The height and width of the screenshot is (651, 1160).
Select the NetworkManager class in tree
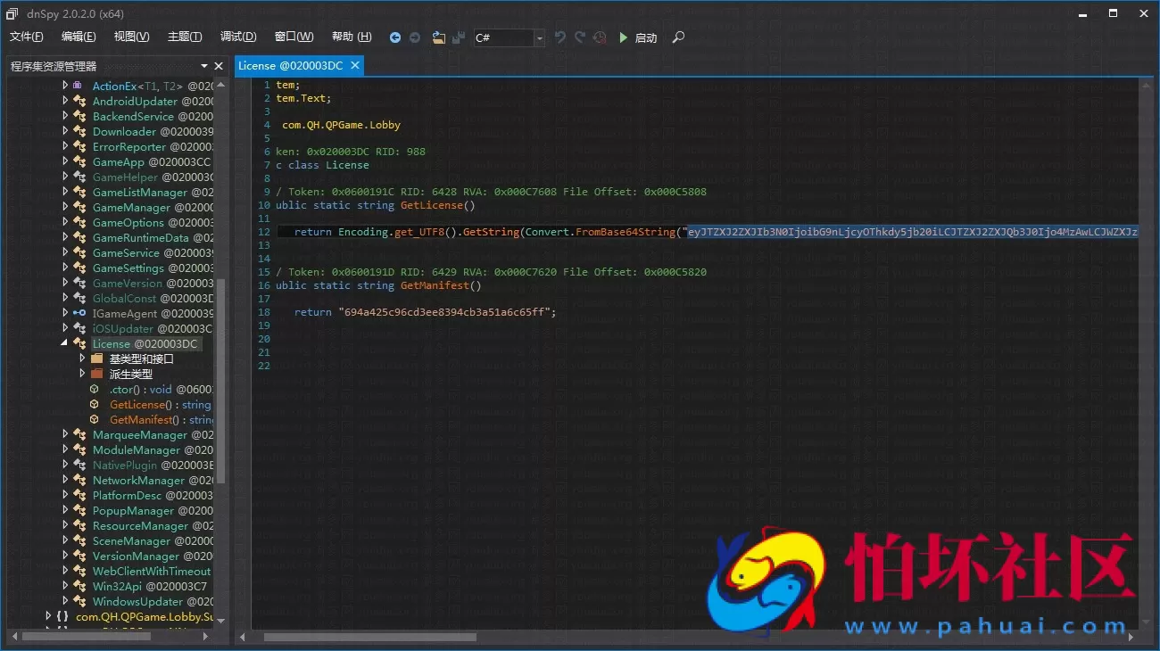click(x=138, y=480)
